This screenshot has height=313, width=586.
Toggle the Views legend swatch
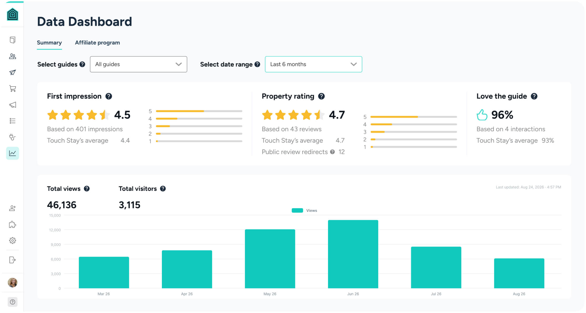(x=297, y=211)
